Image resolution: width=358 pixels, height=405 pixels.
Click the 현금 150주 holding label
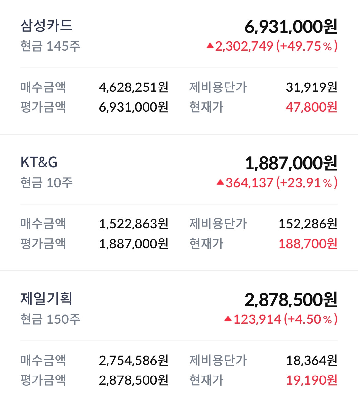click(x=50, y=319)
